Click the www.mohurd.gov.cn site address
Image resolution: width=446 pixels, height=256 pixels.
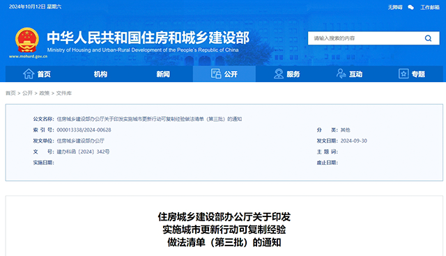(28, 56)
